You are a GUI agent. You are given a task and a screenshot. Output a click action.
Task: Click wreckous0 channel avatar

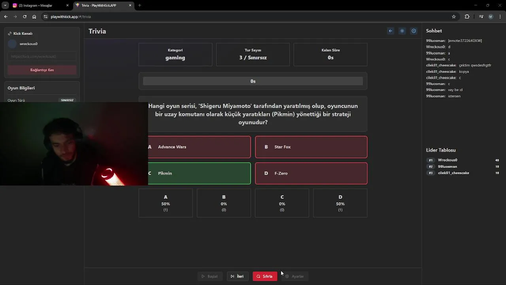click(x=12, y=44)
